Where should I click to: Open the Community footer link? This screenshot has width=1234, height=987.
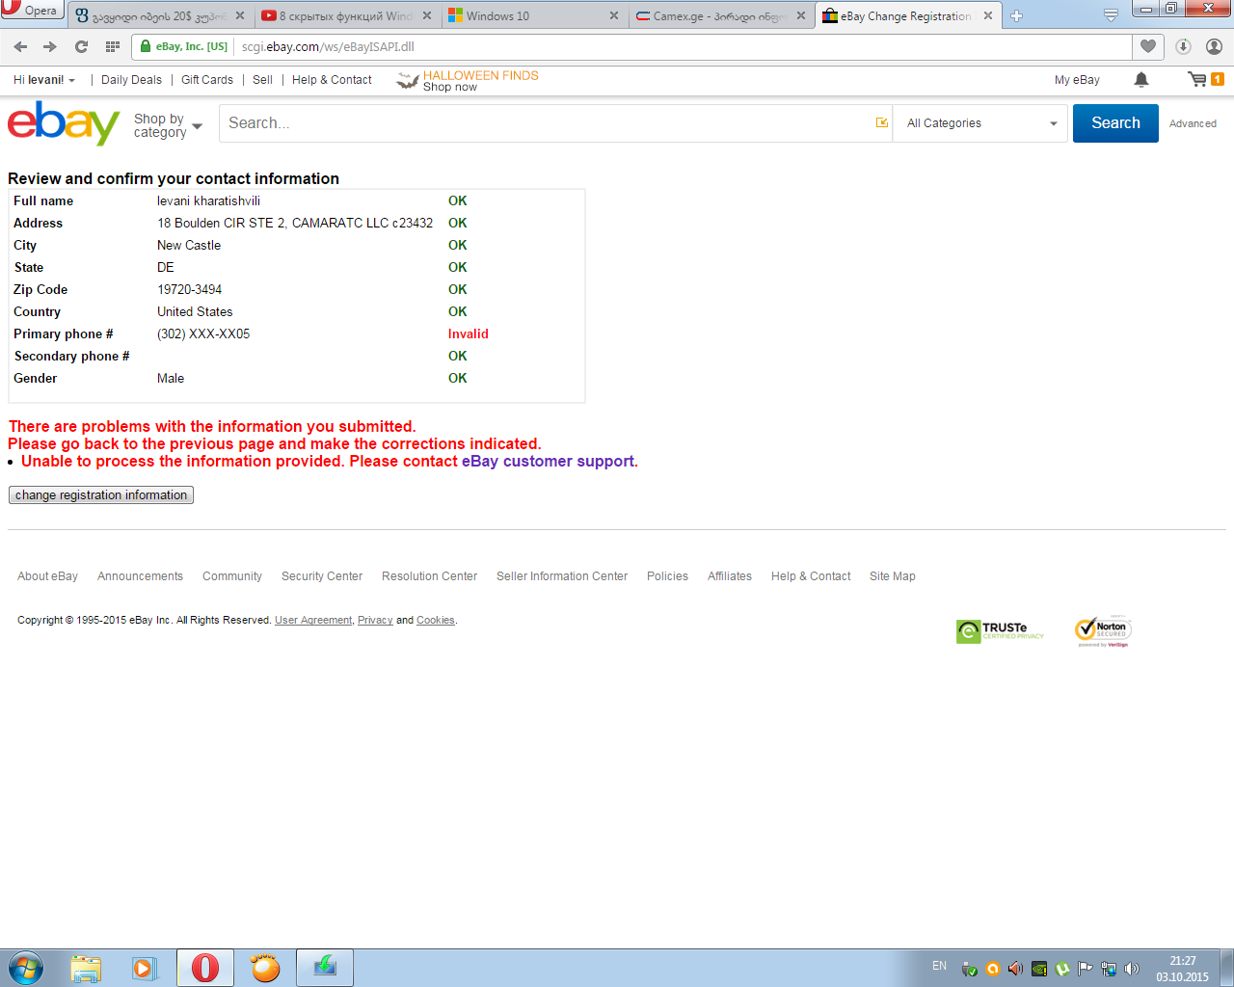pyautogui.click(x=232, y=576)
